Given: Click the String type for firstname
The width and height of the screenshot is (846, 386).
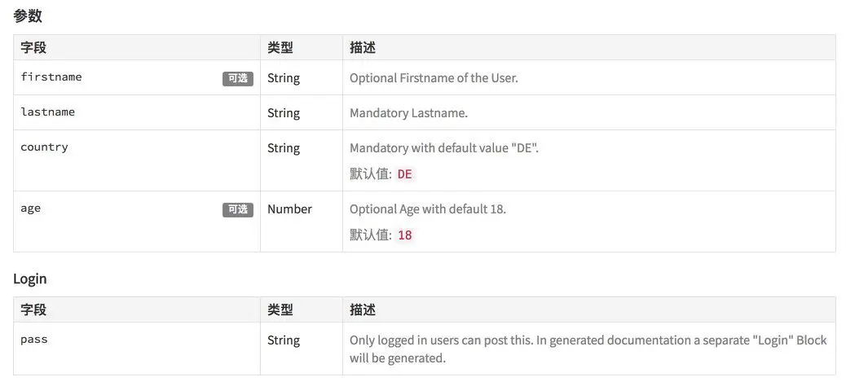Looking at the screenshot, I should (x=283, y=78).
